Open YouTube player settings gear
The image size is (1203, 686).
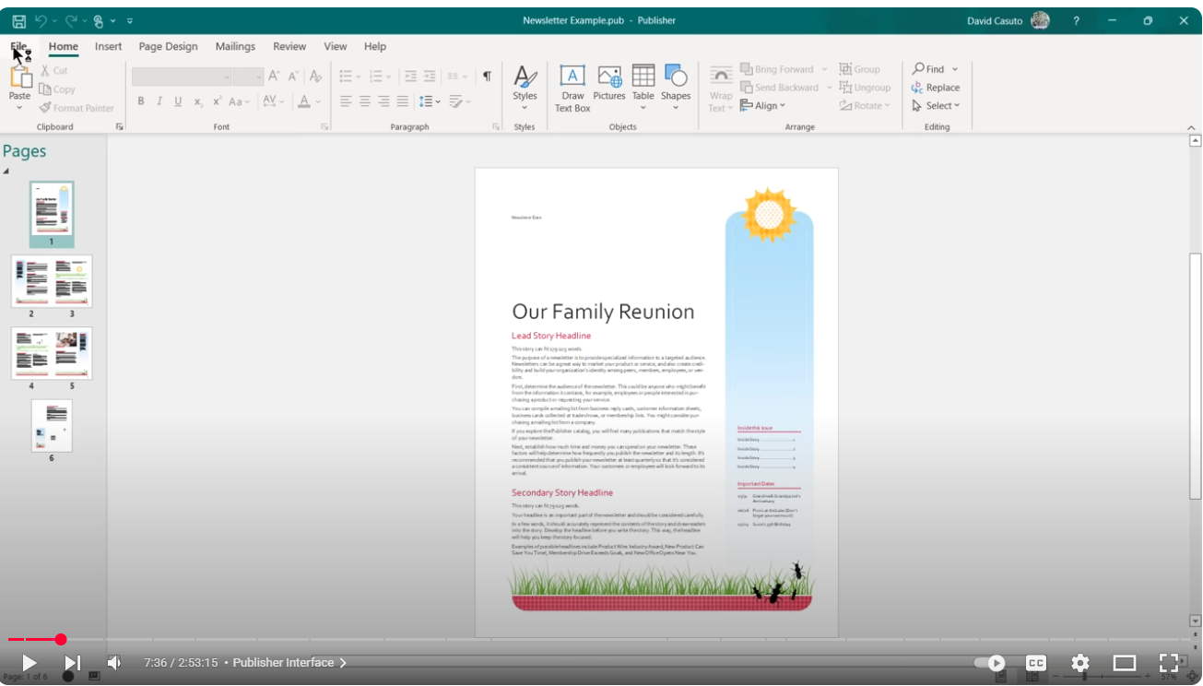(1079, 663)
